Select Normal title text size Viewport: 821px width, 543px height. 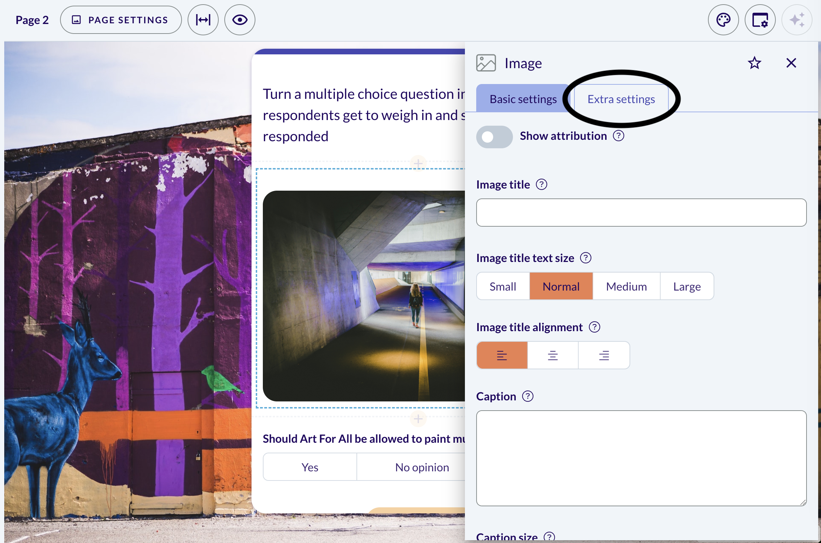coord(561,286)
